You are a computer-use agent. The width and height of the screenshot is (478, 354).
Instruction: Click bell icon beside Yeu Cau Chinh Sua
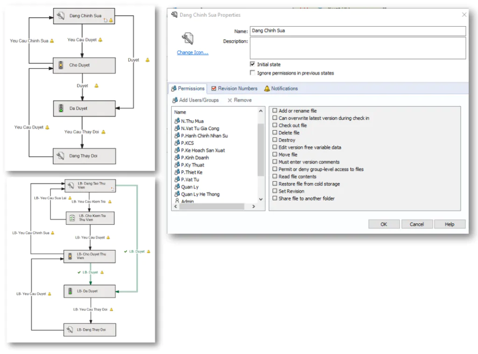(52, 41)
